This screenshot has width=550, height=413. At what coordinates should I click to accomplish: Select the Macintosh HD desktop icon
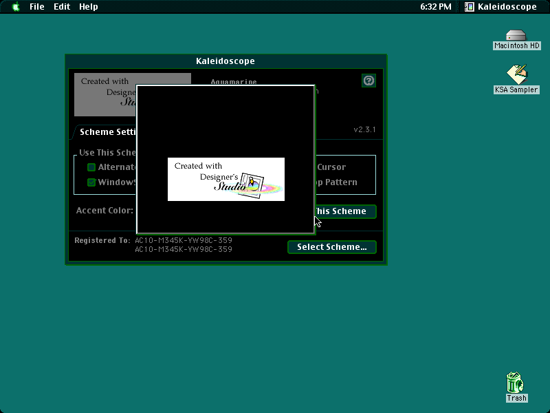coord(516,39)
